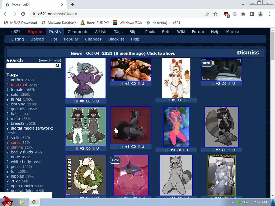The height and width of the screenshot is (206, 275).
Task: Open the Windows ISOs bookmark
Action: click(x=127, y=23)
